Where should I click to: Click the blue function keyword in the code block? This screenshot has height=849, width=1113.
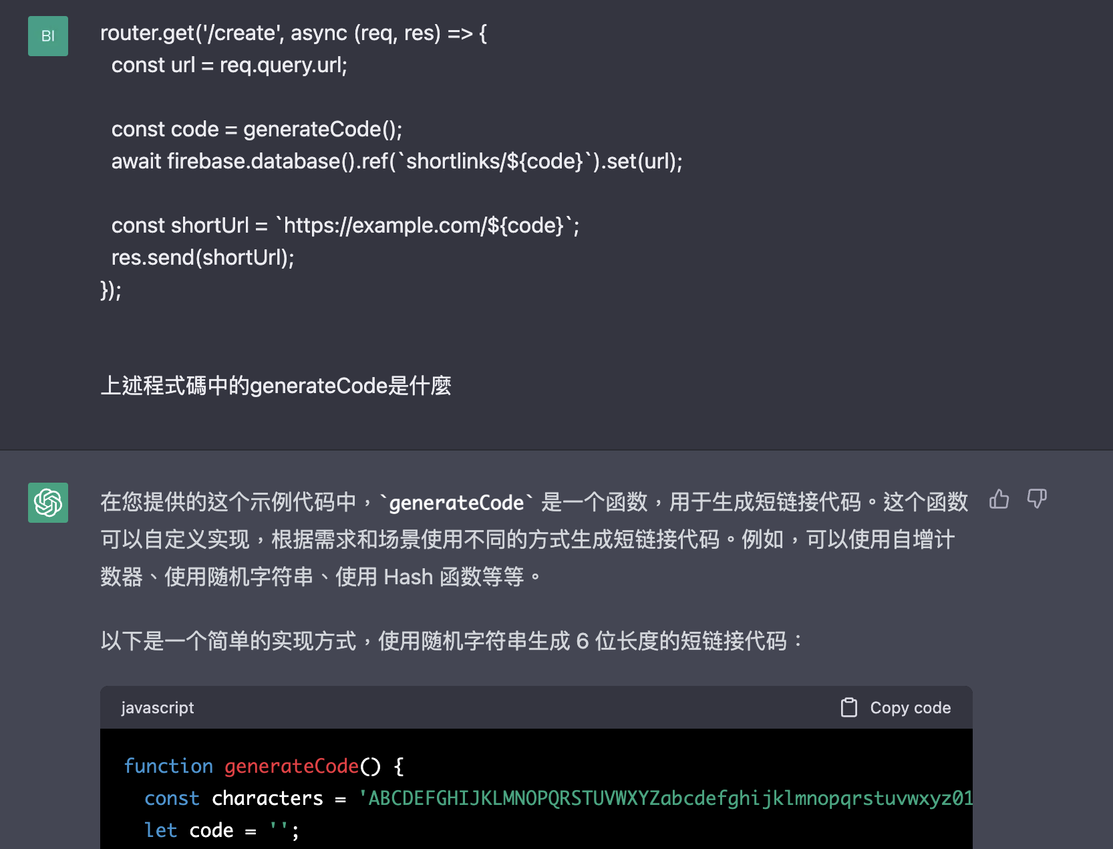coord(168,766)
